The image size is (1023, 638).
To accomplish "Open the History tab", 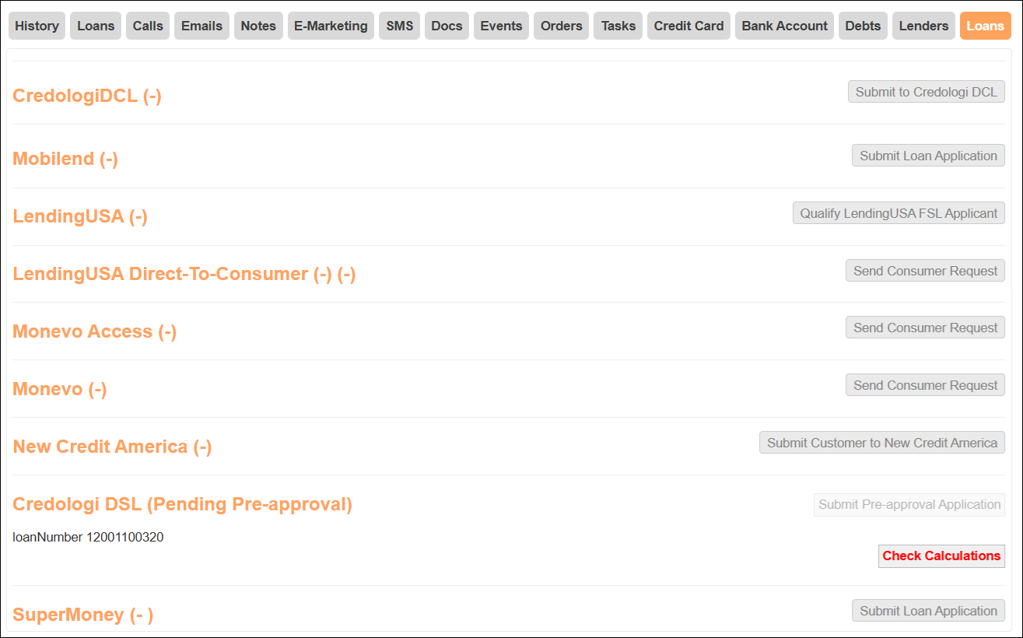I will tap(37, 26).
